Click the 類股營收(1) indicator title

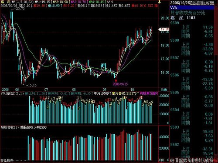click(10, 127)
